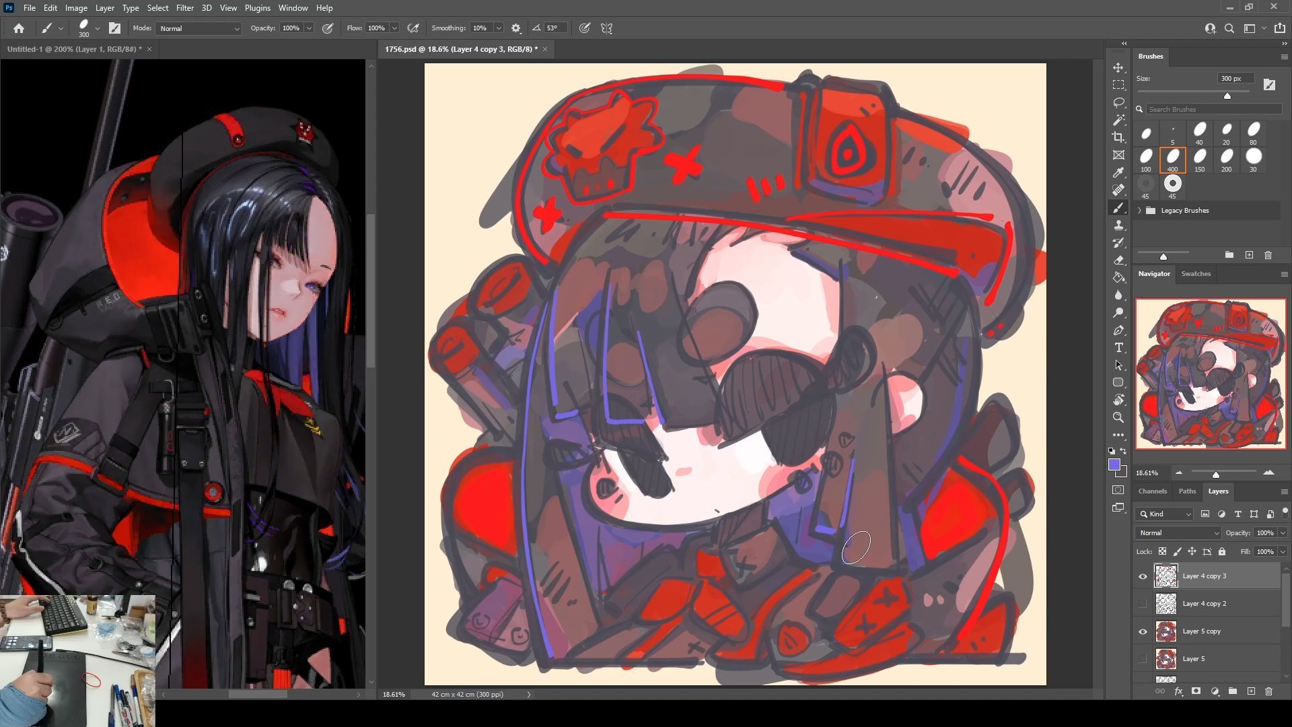Select the Pen tool
The height and width of the screenshot is (727, 1292).
pyautogui.click(x=1118, y=331)
